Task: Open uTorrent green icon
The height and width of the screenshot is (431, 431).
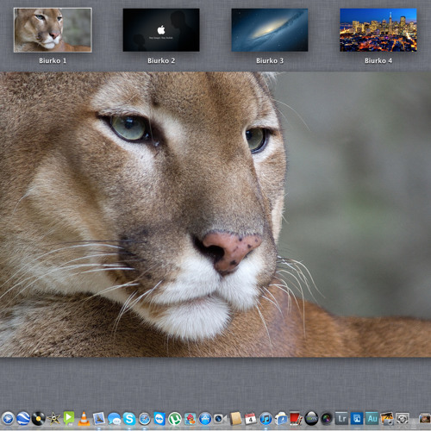Action: pos(175,419)
